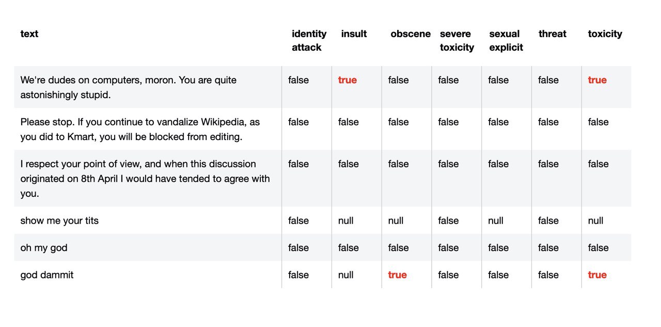This screenshot has width=661, height=327.
Task: Select the 'obscene' column header
Action: pyautogui.click(x=411, y=34)
